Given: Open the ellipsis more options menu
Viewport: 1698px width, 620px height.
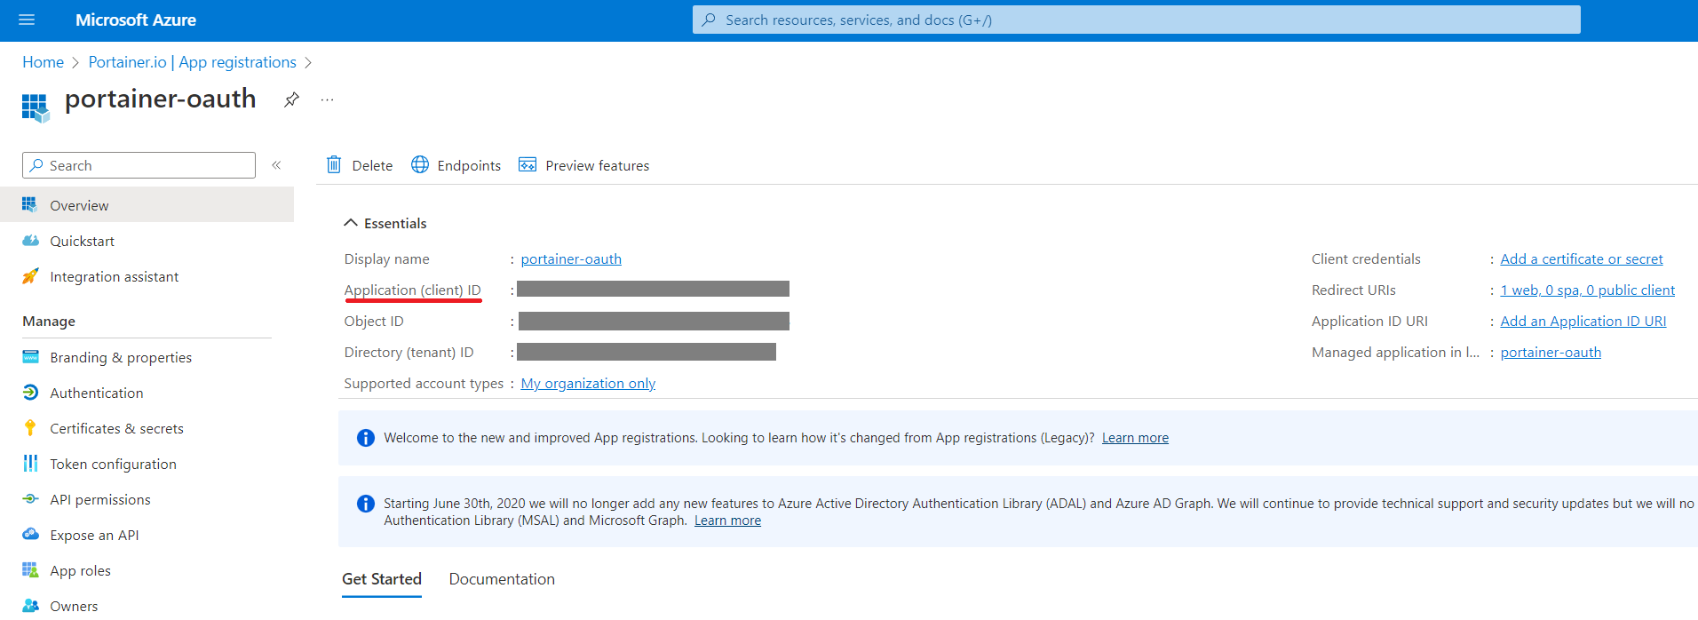Looking at the screenshot, I should [327, 99].
